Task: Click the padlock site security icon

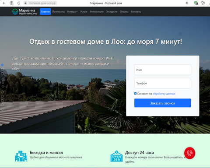Action: 25,3
